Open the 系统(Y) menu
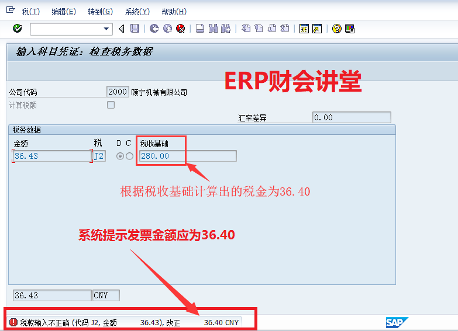 coord(137,12)
